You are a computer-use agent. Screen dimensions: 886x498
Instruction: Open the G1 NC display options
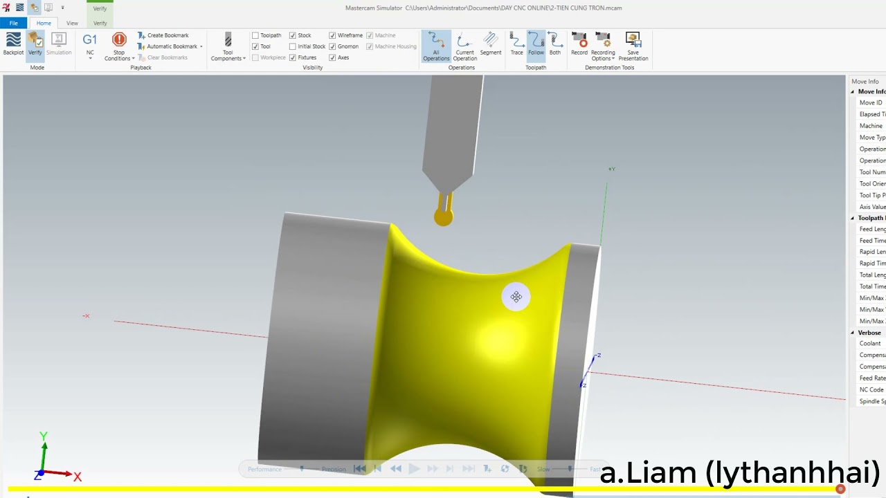pyautogui.click(x=90, y=46)
